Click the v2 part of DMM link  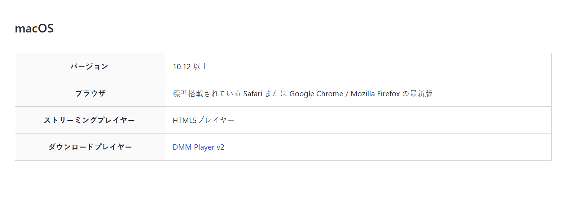click(220, 147)
